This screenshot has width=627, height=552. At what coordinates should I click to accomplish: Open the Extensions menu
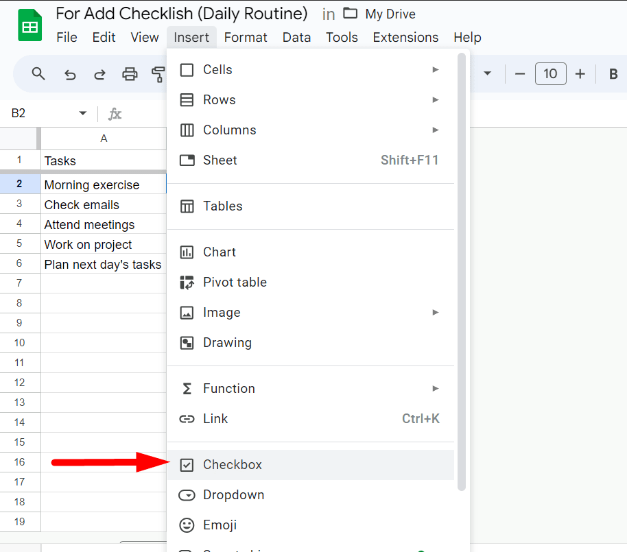pyautogui.click(x=405, y=37)
